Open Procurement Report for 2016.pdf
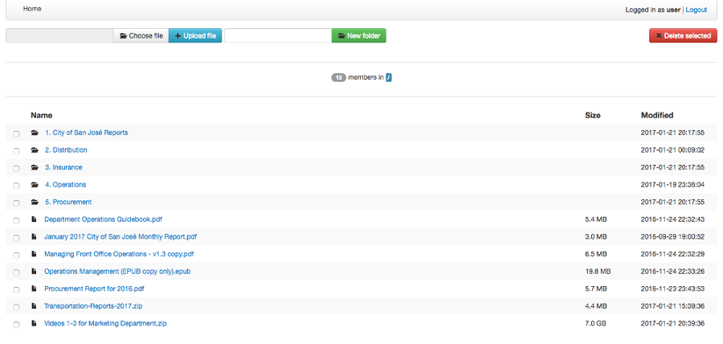Image resolution: width=723 pixels, height=344 pixels. pos(95,289)
